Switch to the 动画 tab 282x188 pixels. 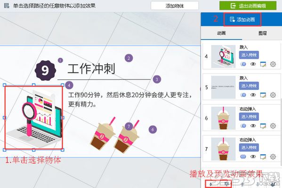tap(221, 33)
